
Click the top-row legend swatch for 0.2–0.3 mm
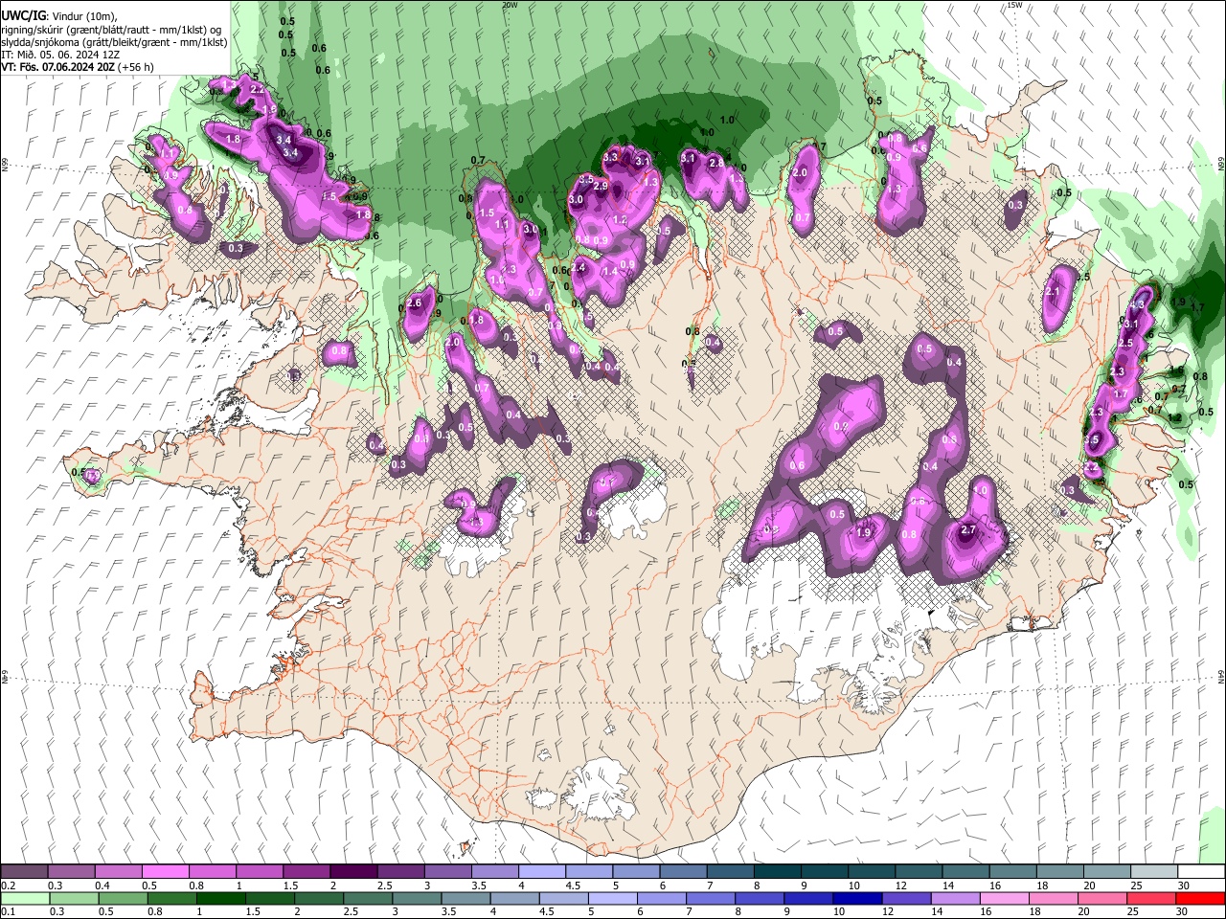coord(24,872)
